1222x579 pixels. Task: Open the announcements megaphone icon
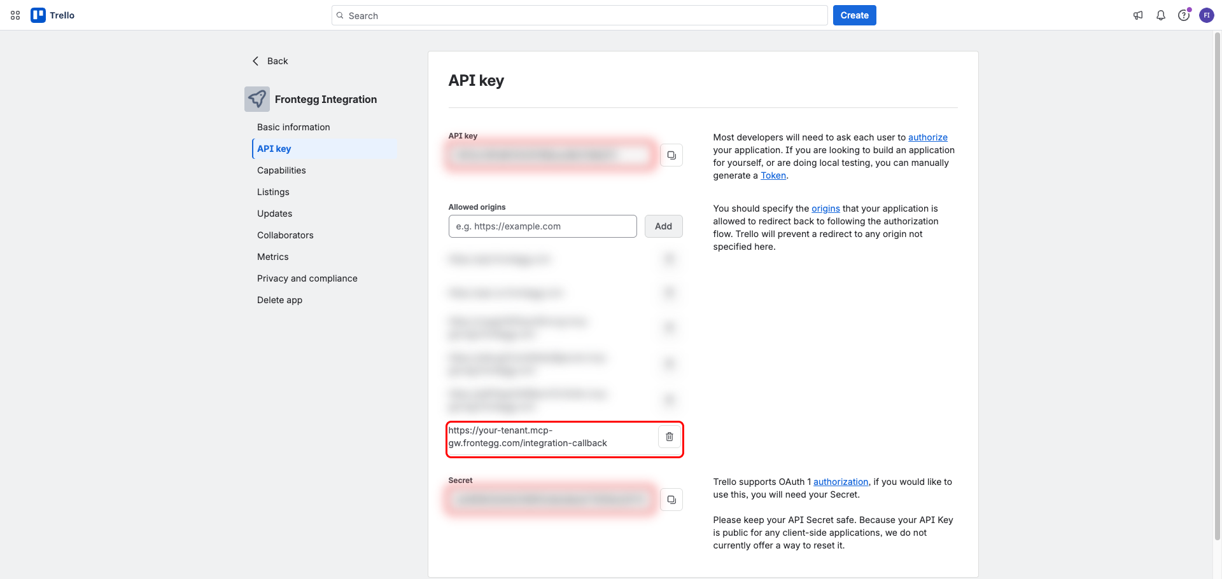(x=1138, y=15)
